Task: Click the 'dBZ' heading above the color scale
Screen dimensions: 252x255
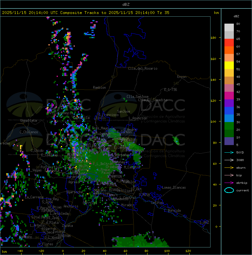Action: (236, 16)
